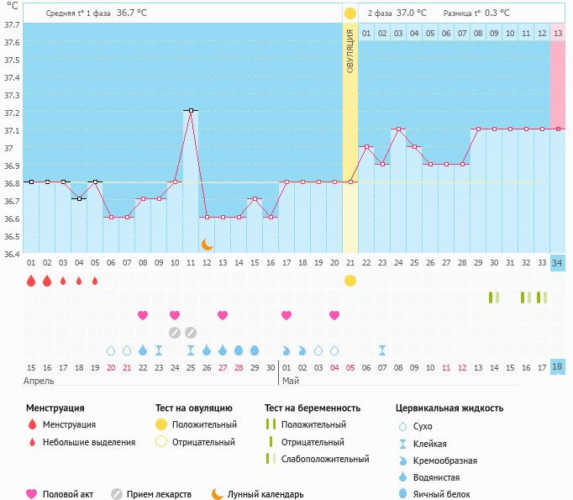Click the 37.2 peak temperature point
573x500 pixels.
191,110
